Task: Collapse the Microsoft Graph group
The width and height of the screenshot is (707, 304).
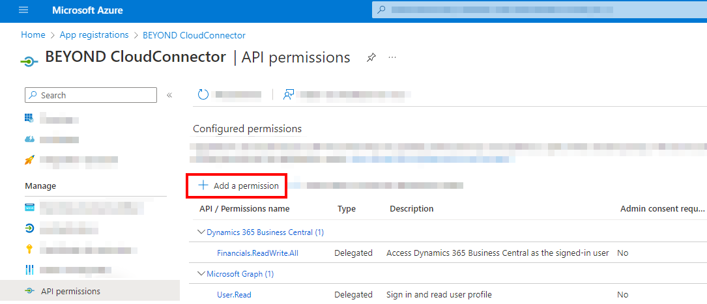Action: [x=201, y=273]
